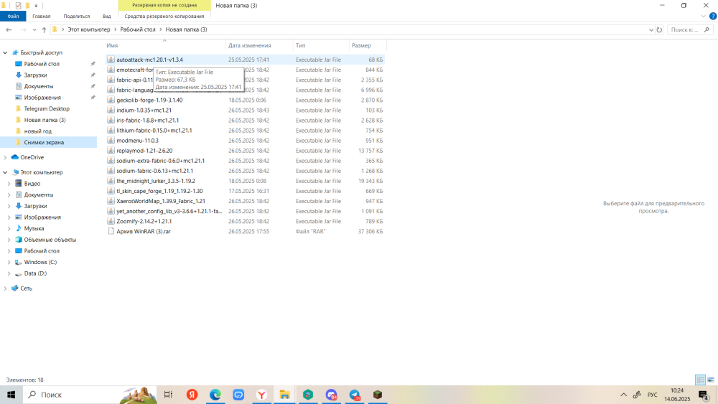This screenshot has height=404, width=718.
Task: Select sodium-extra-fabric-0.6.0+mc1.21.1 file
Action: tap(160, 161)
